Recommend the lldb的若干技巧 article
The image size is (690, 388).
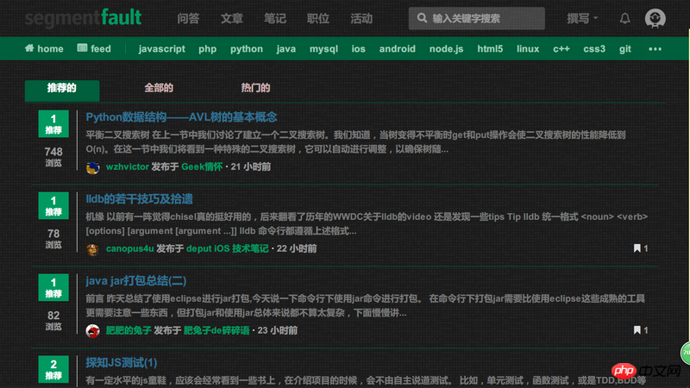coord(53,205)
